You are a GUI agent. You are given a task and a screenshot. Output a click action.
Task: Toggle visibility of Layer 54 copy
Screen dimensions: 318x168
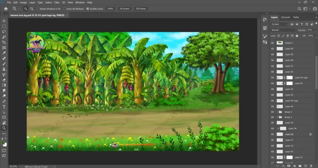pos(273,77)
